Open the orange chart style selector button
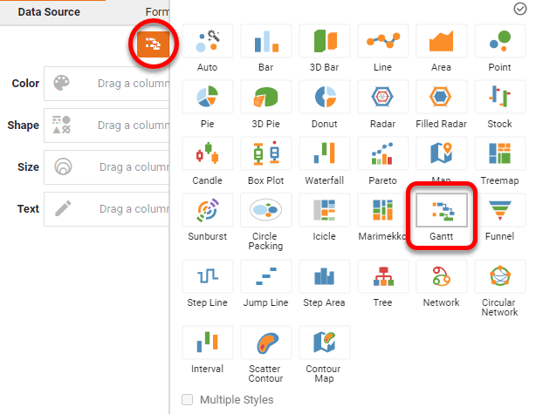Screen dimensions: 536x414 [x=153, y=44]
